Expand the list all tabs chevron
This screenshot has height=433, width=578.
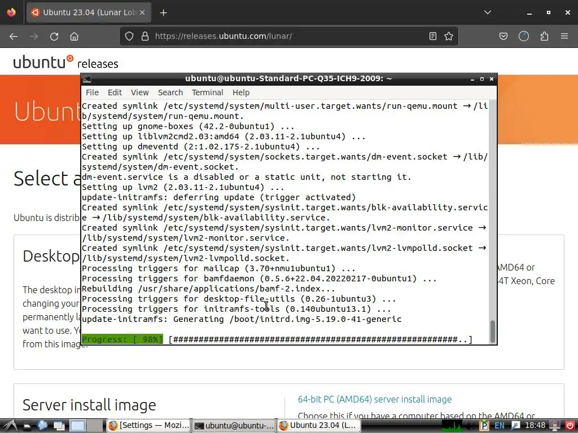[x=488, y=12]
